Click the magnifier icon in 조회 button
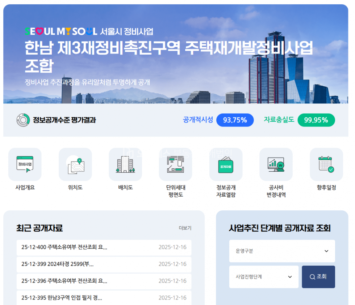The width and height of the screenshot is (355, 305). tap(312, 277)
